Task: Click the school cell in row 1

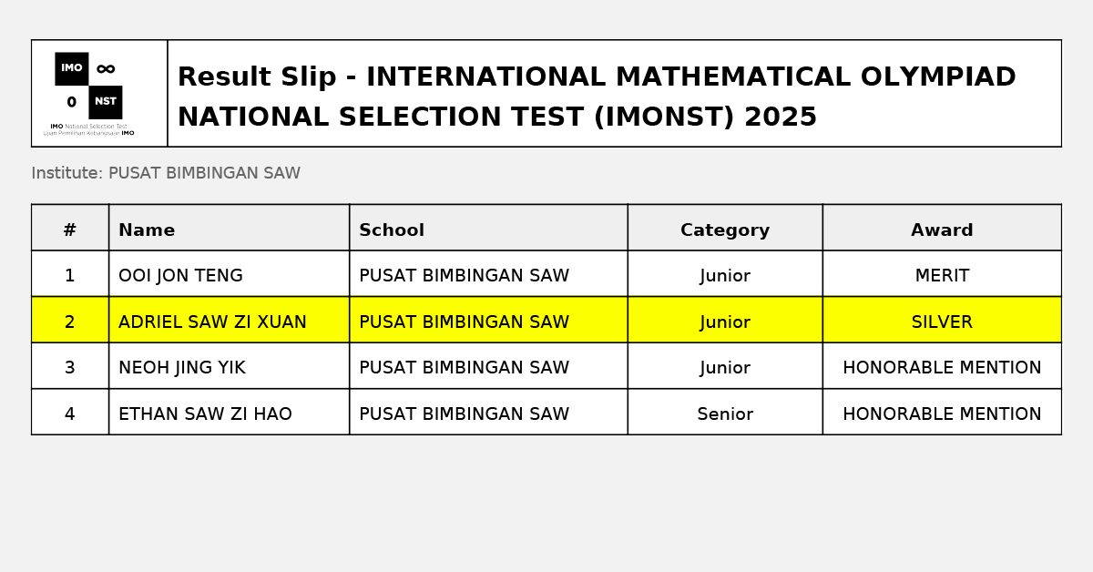Action: (x=464, y=276)
